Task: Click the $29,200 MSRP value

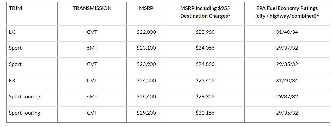Action: pos(146,113)
